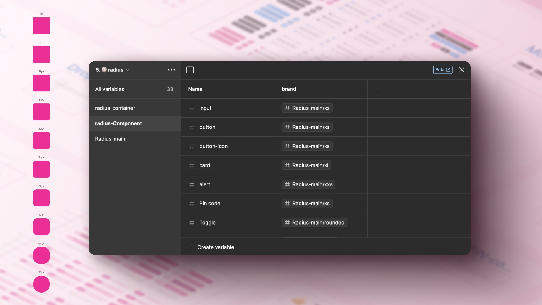Viewport: 542px width, 305px height.
Task: Click the number type icon beside Toggle
Action: click(x=192, y=223)
